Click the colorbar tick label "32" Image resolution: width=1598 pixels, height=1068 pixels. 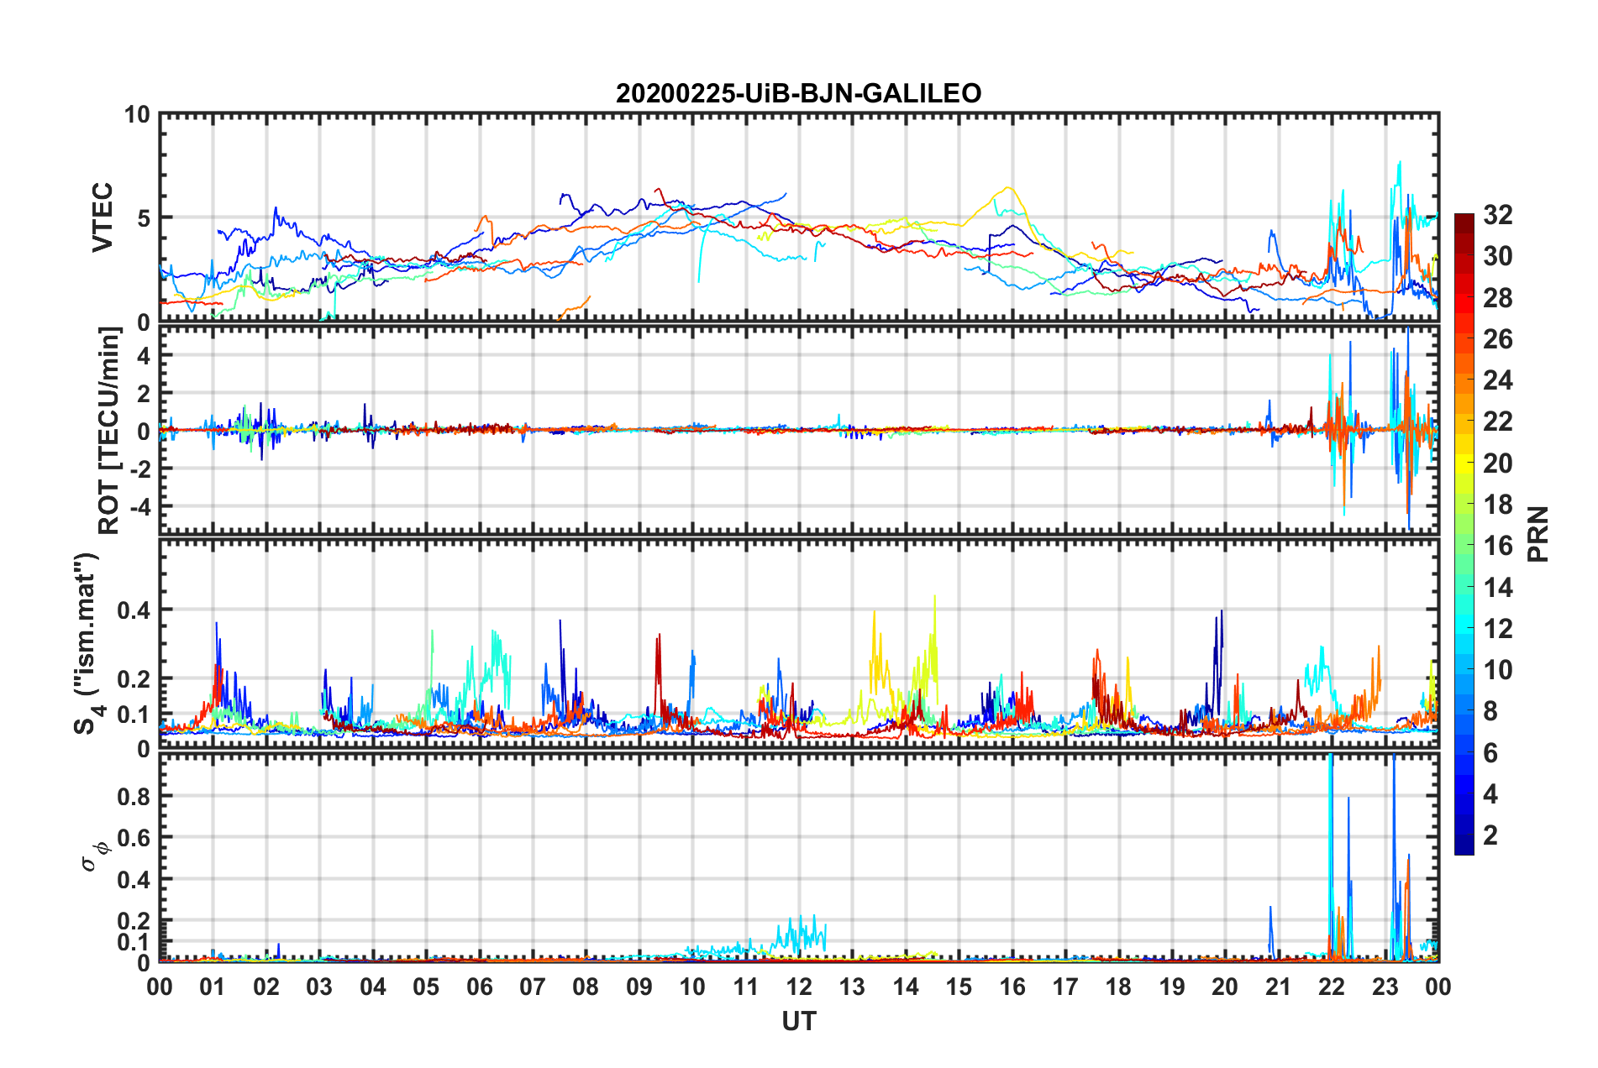point(1497,215)
